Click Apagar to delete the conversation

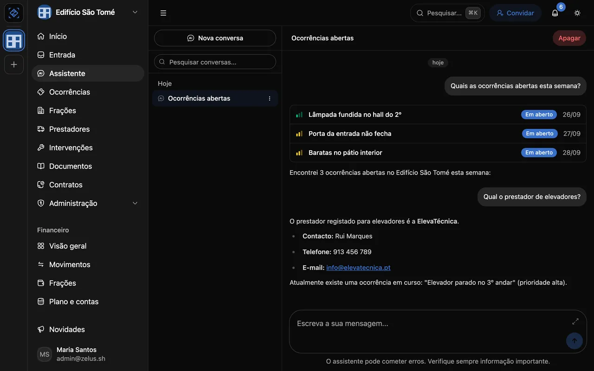[569, 38]
